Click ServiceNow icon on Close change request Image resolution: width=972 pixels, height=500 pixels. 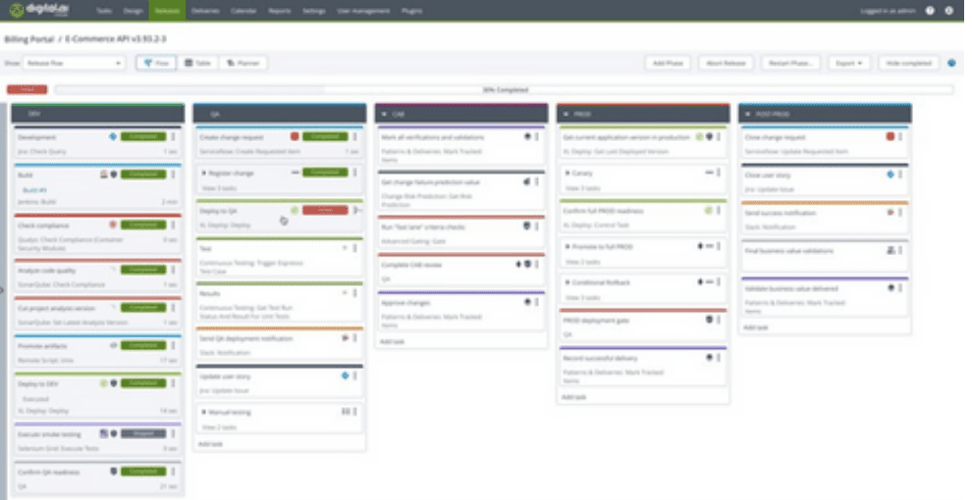(x=891, y=136)
